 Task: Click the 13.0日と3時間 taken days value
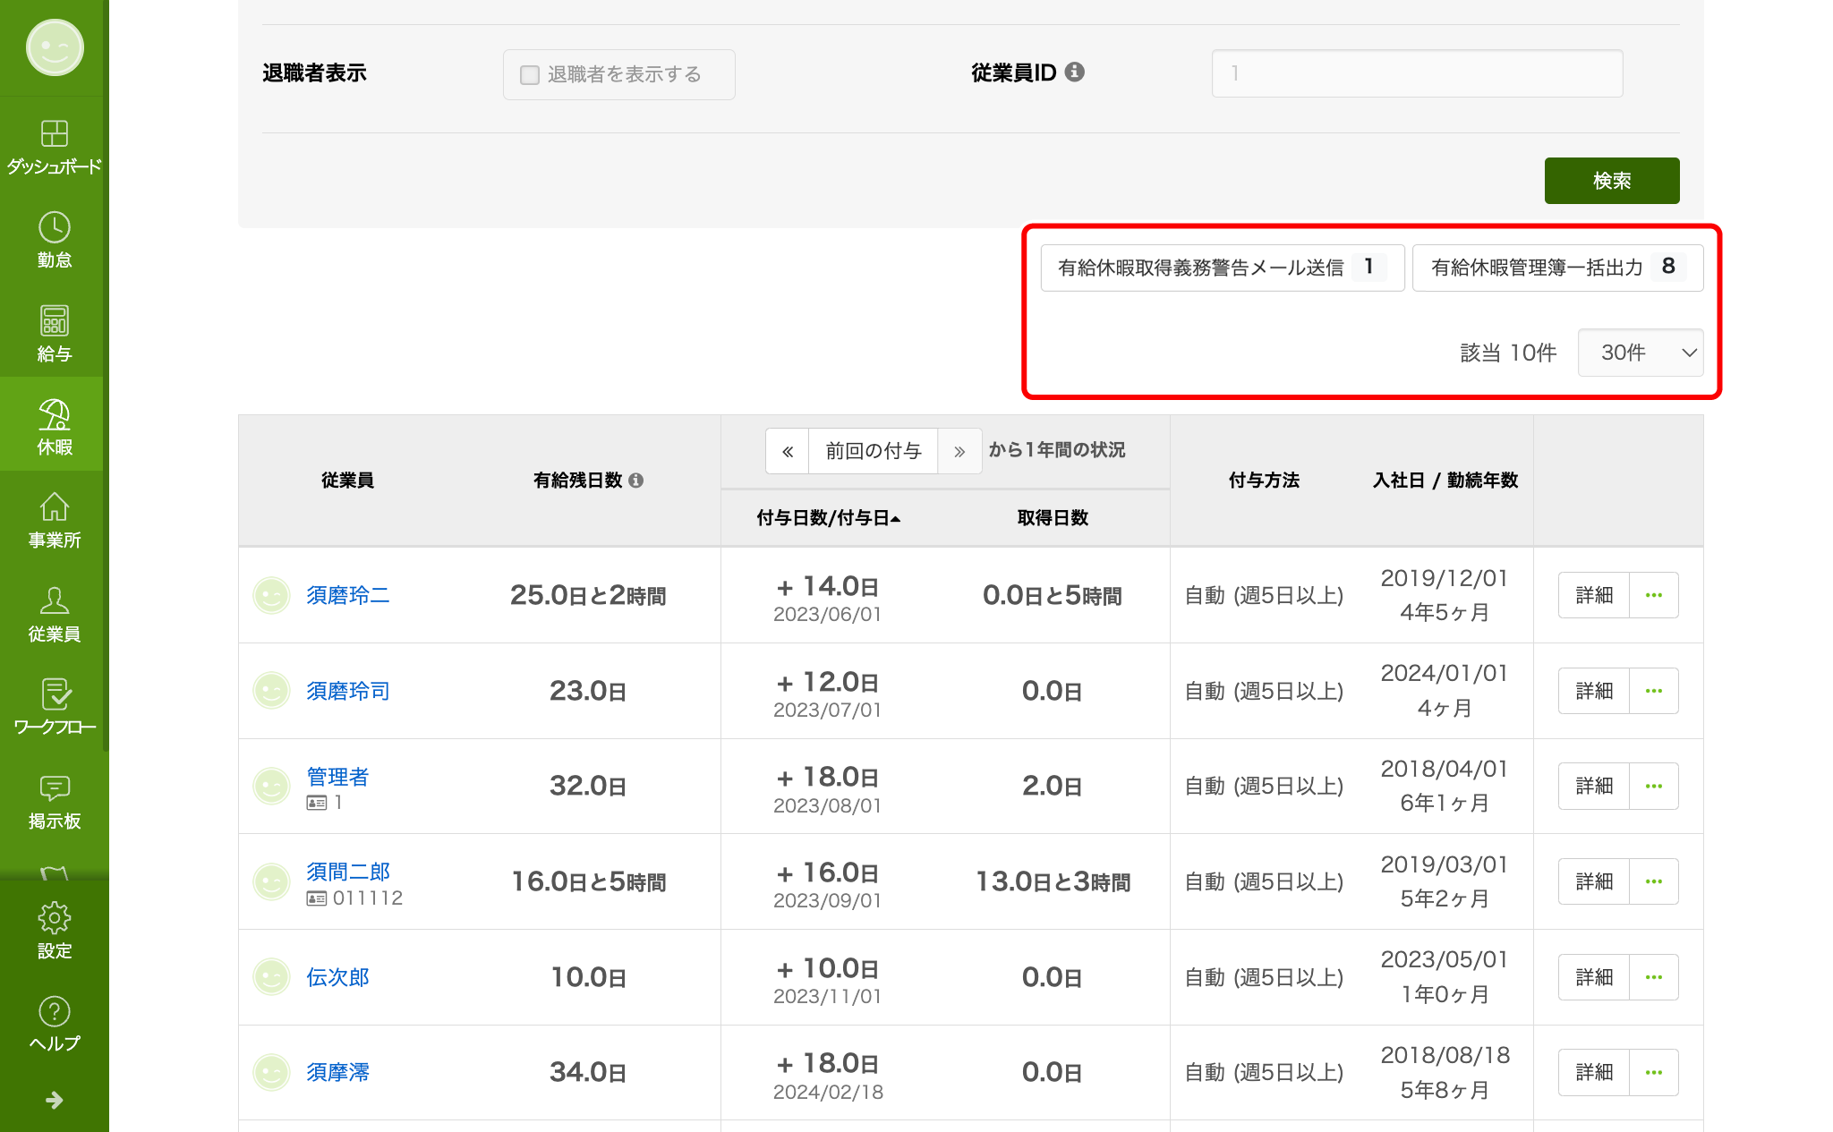coord(1053,882)
